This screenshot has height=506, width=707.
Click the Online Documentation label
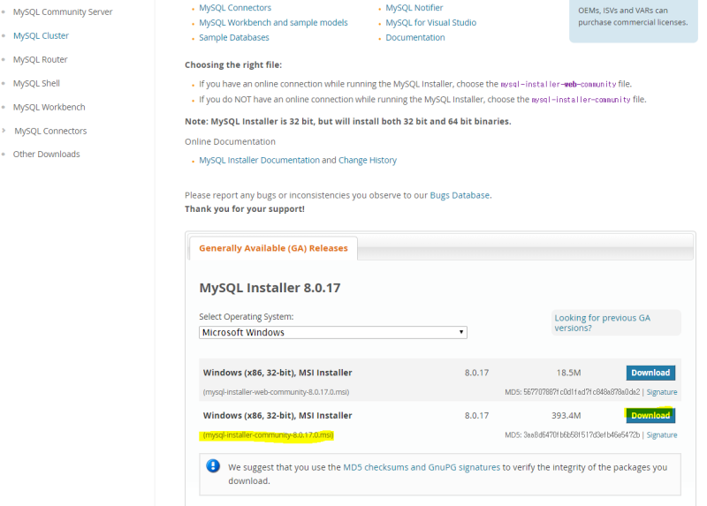point(230,141)
